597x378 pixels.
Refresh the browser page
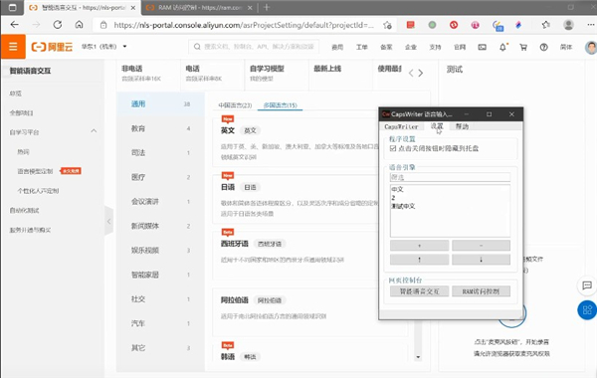click(58, 25)
